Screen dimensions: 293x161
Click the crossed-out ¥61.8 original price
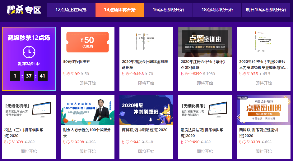tap(147, 142)
